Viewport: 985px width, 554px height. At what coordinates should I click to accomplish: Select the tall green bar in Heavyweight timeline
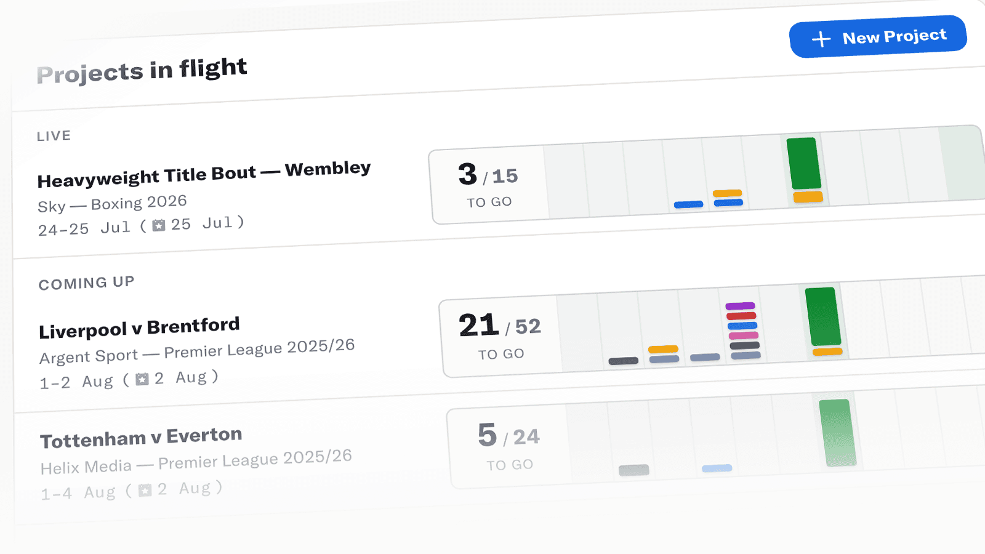(x=804, y=163)
